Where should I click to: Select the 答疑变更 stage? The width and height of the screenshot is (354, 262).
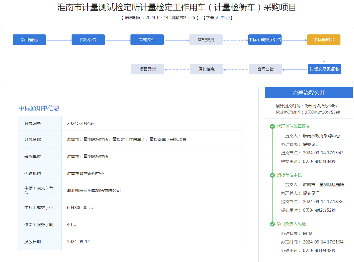click(x=206, y=40)
